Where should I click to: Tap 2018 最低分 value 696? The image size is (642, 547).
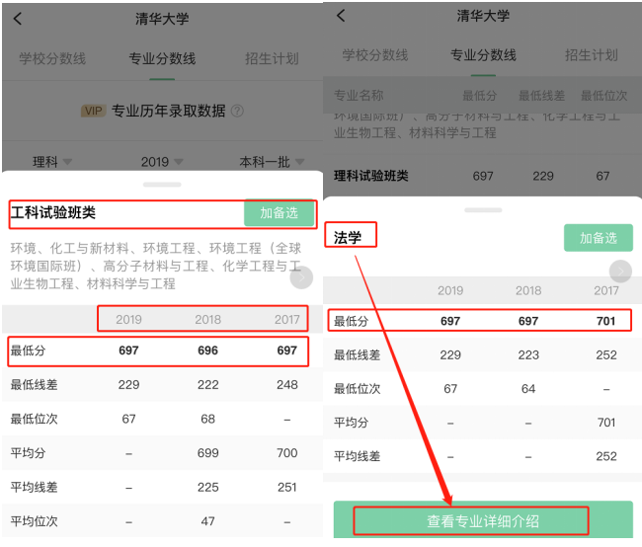point(208,351)
